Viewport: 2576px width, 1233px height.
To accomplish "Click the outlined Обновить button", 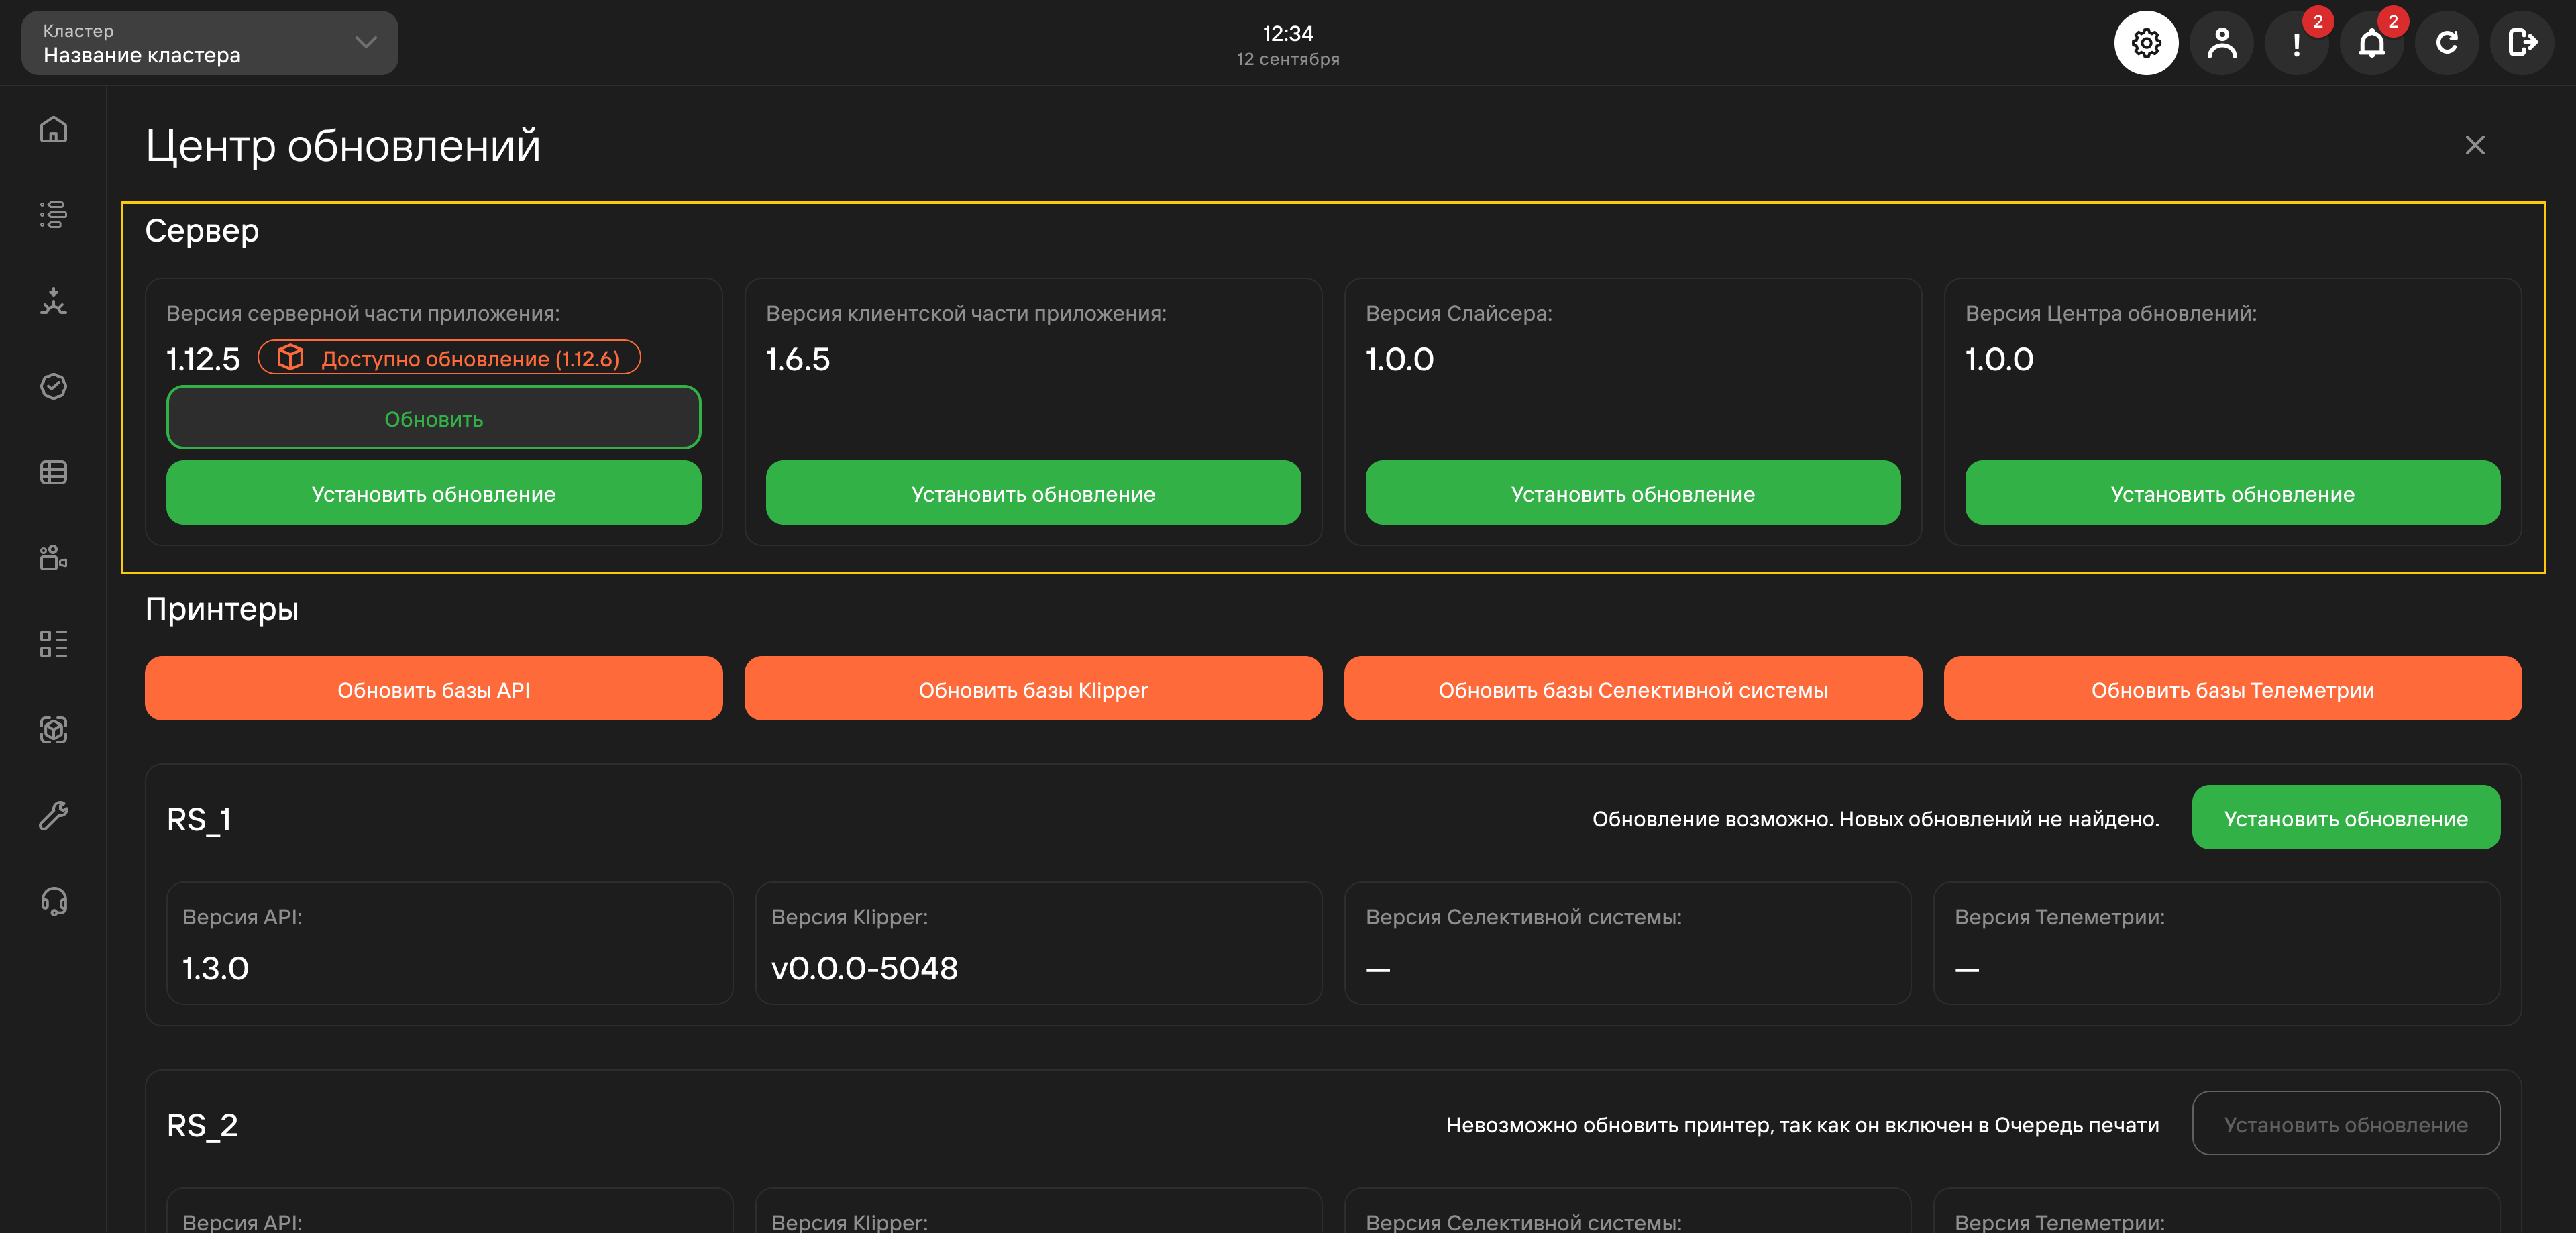I will coord(433,418).
